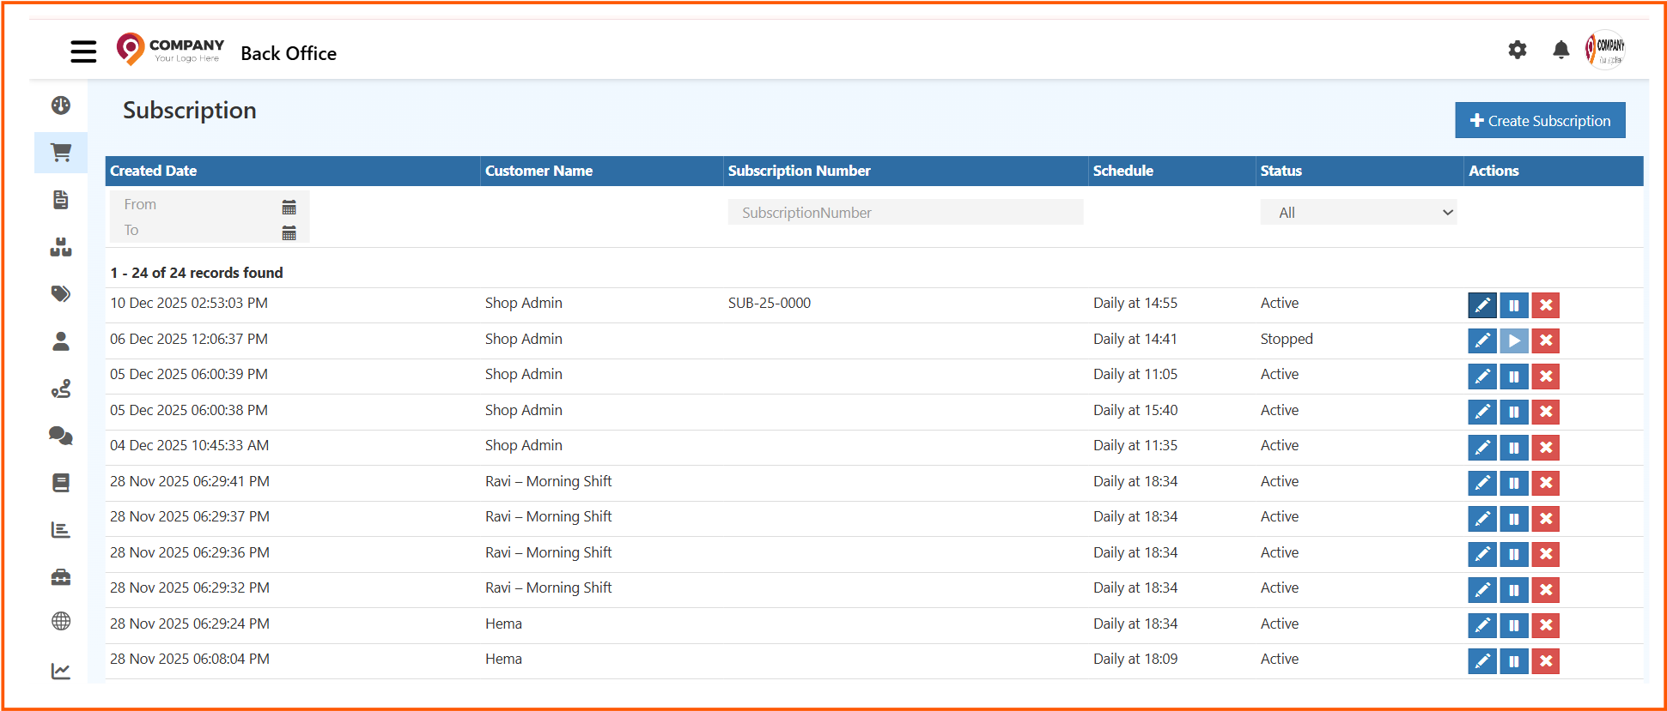Click 1 - 24 of 24 records found
The height and width of the screenshot is (711, 1667).
point(197,273)
